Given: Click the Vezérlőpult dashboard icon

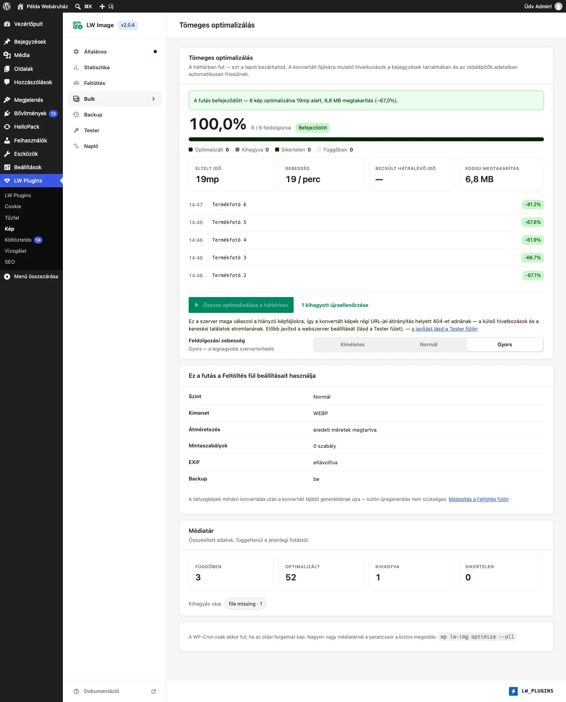Looking at the screenshot, I should coord(7,24).
